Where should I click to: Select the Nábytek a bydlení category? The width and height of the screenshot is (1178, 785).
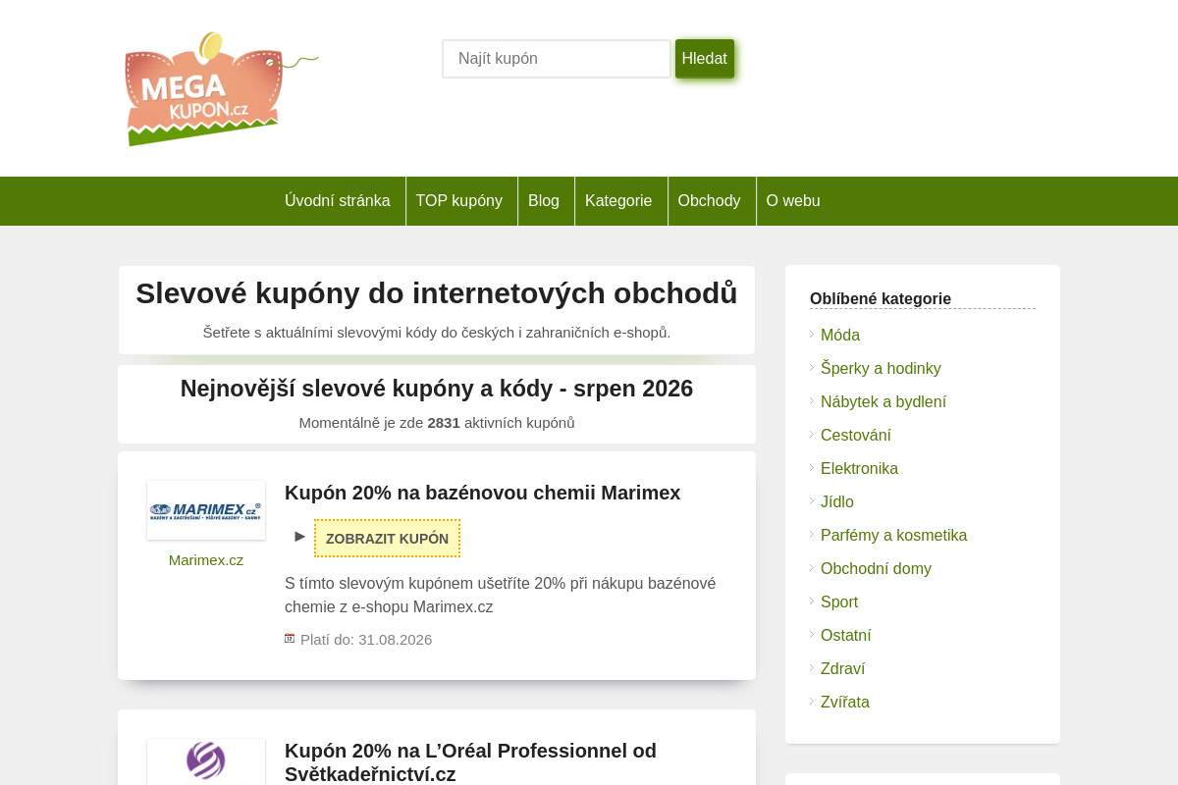tap(883, 402)
